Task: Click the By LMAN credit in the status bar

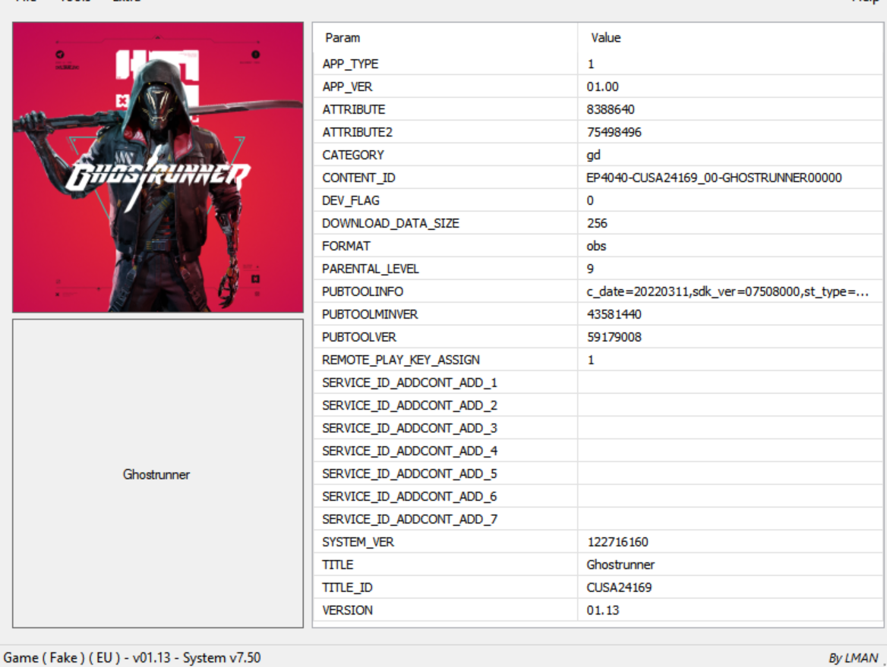Action: pyautogui.click(x=853, y=658)
